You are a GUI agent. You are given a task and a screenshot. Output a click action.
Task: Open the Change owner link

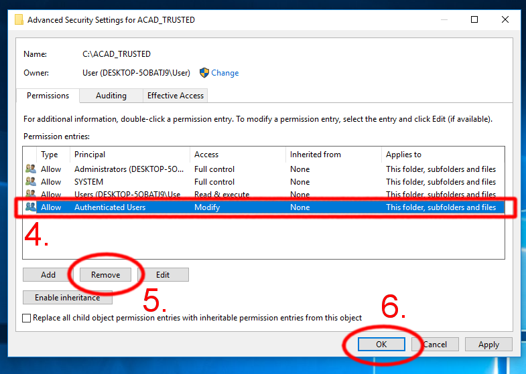(x=225, y=73)
